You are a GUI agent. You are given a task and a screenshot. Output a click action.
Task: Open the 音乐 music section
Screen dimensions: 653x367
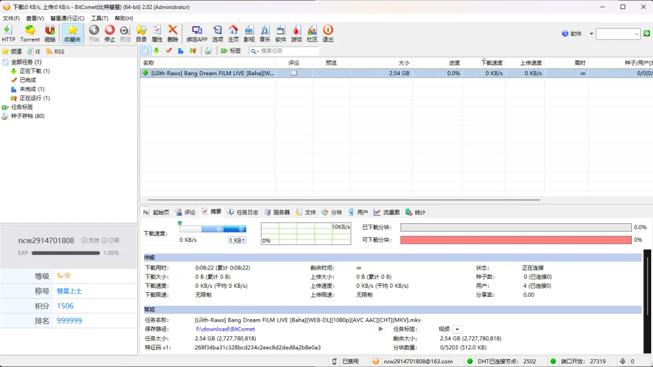pos(265,33)
